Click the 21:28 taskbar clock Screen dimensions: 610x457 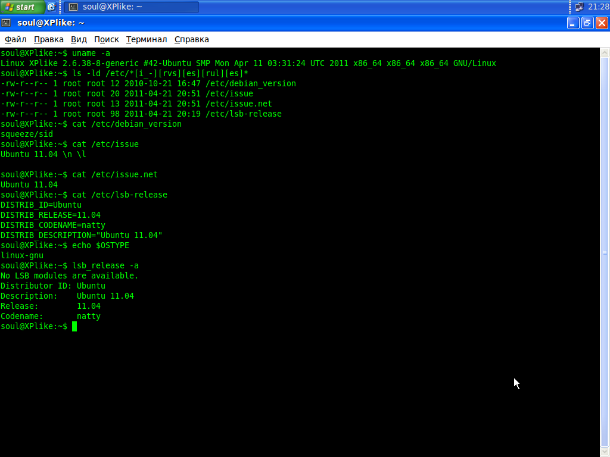[599, 7]
